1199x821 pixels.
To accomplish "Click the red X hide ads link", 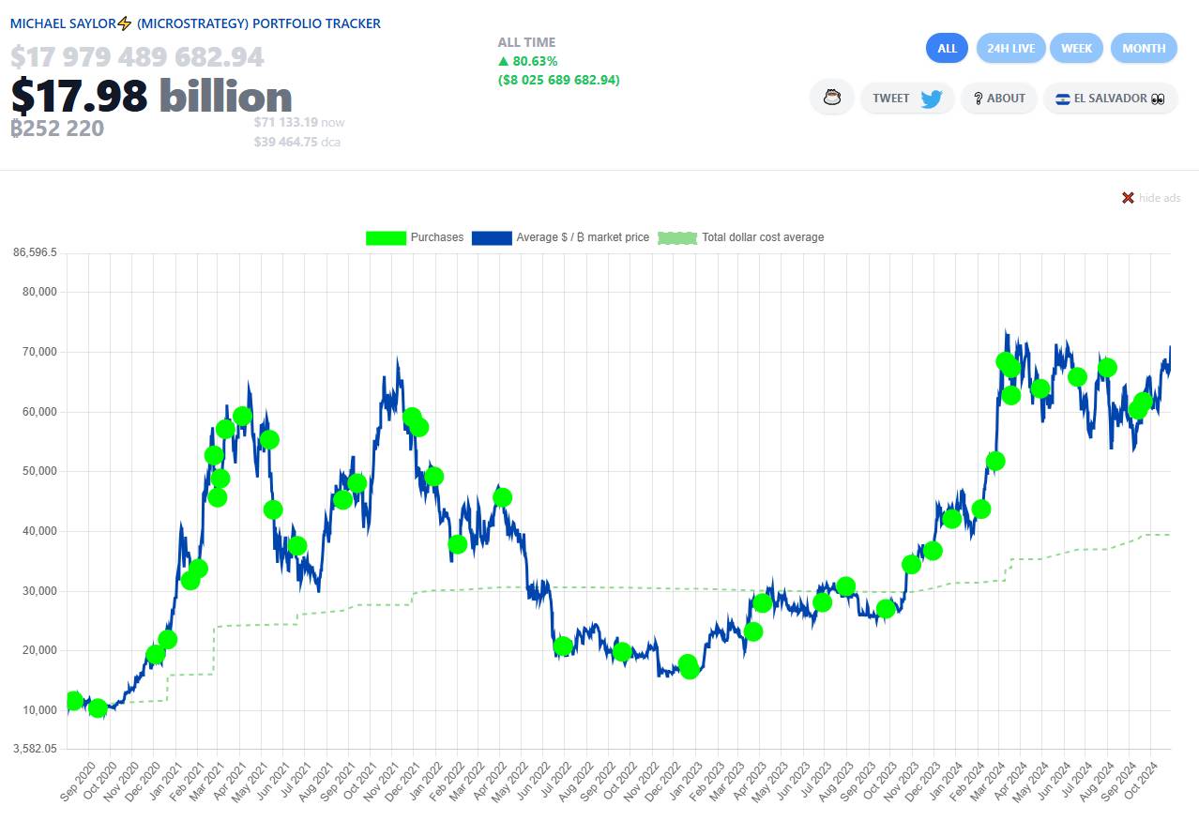I will (x=1150, y=198).
